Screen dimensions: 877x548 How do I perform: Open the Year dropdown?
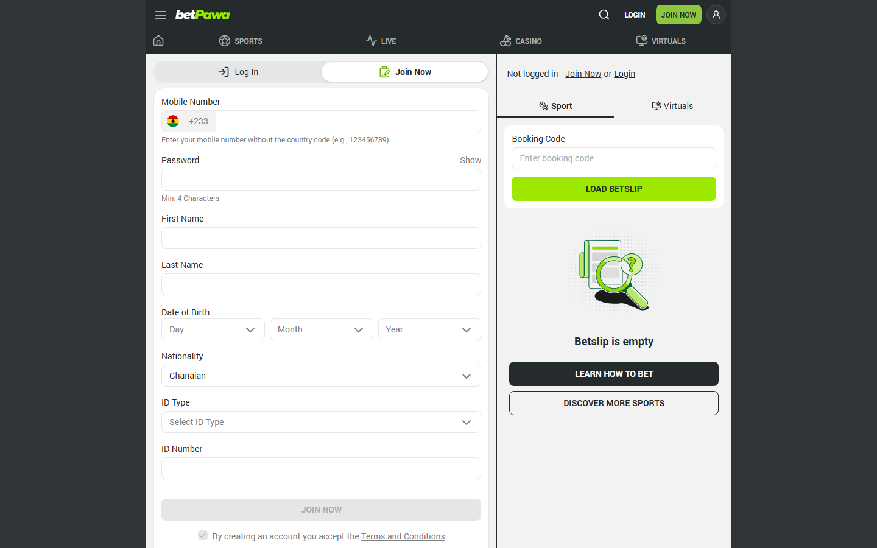(x=429, y=329)
